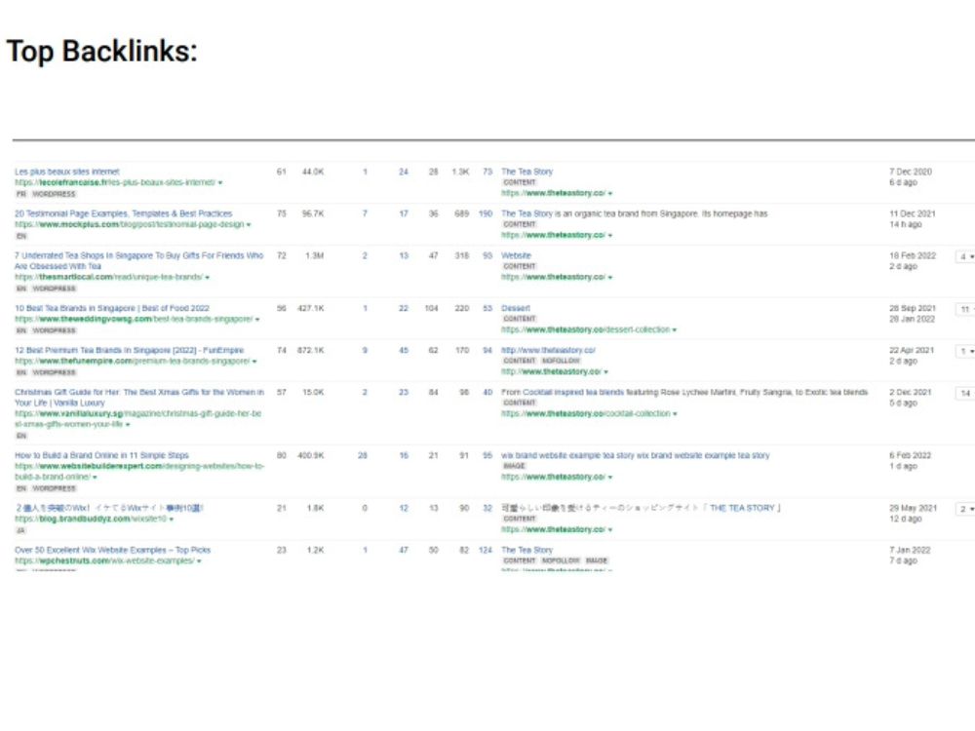Open the wpchestnuts.com source URL
The width and height of the screenshot is (975, 731).
point(104,560)
